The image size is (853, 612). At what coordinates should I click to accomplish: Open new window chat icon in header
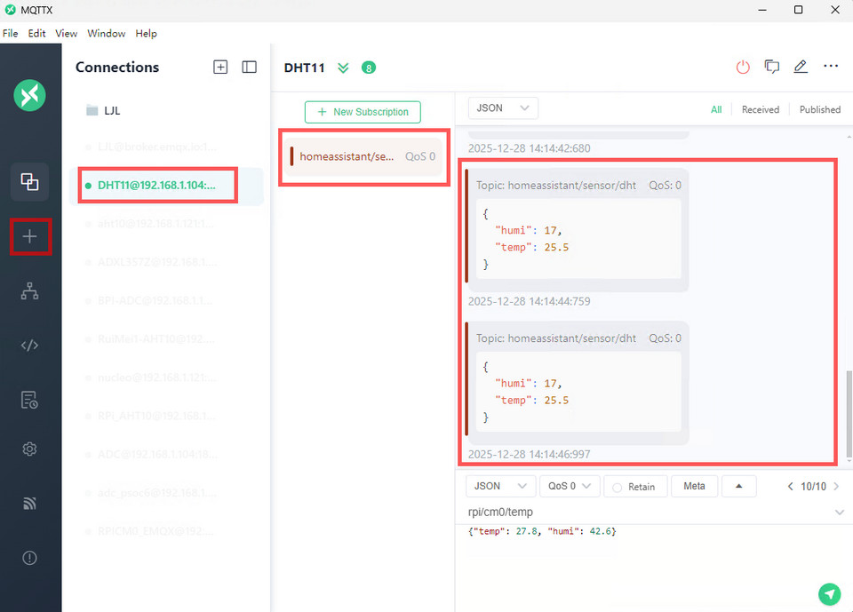pos(772,67)
